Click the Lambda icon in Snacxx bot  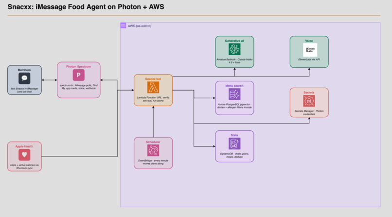point(153,87)
